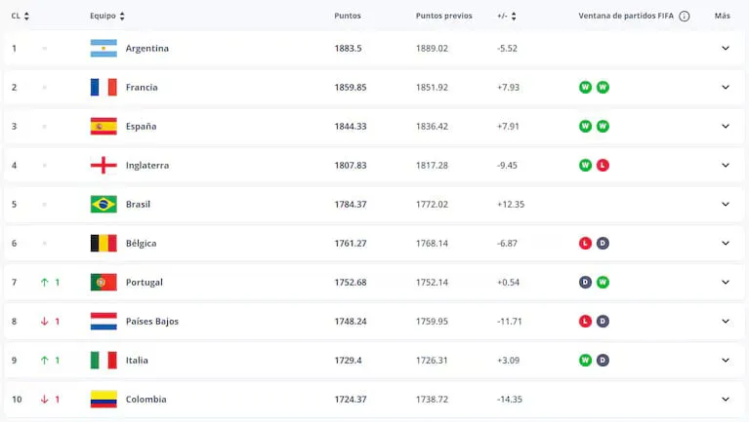The image size is (749, 422).
Task: Sort the table by Equipo column
Action: 106,17
